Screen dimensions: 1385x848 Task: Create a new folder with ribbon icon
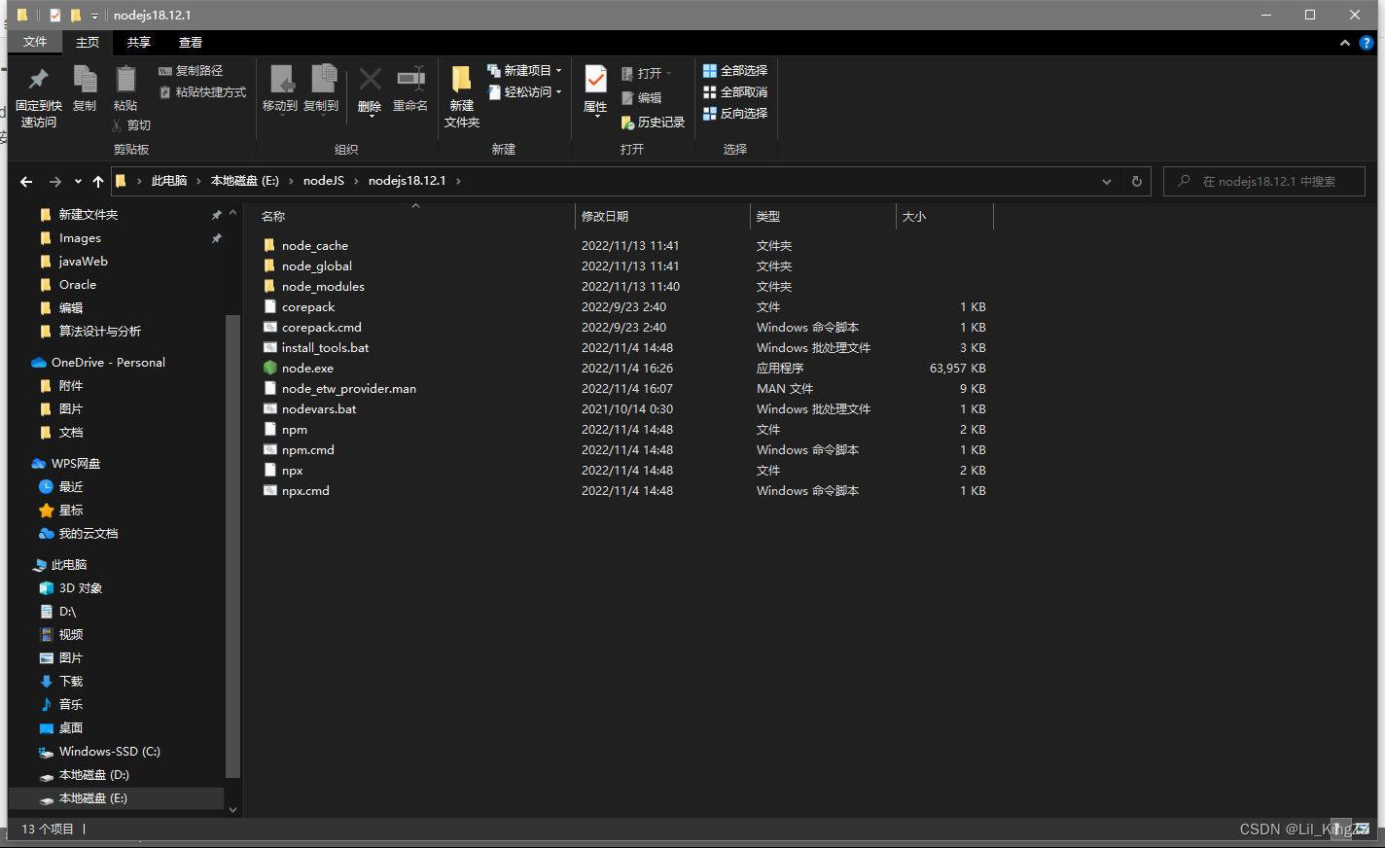coord(462,96)
